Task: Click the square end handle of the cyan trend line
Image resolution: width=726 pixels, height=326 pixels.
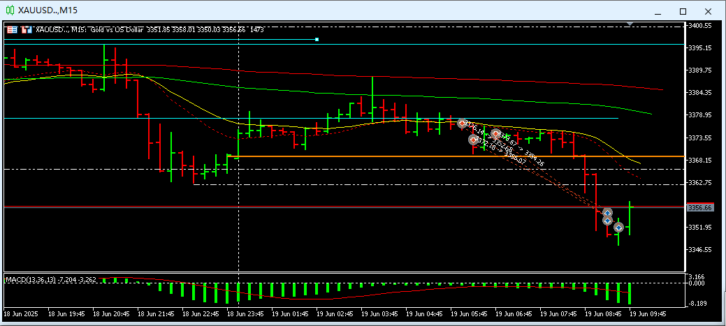Action: pos(317,39)
